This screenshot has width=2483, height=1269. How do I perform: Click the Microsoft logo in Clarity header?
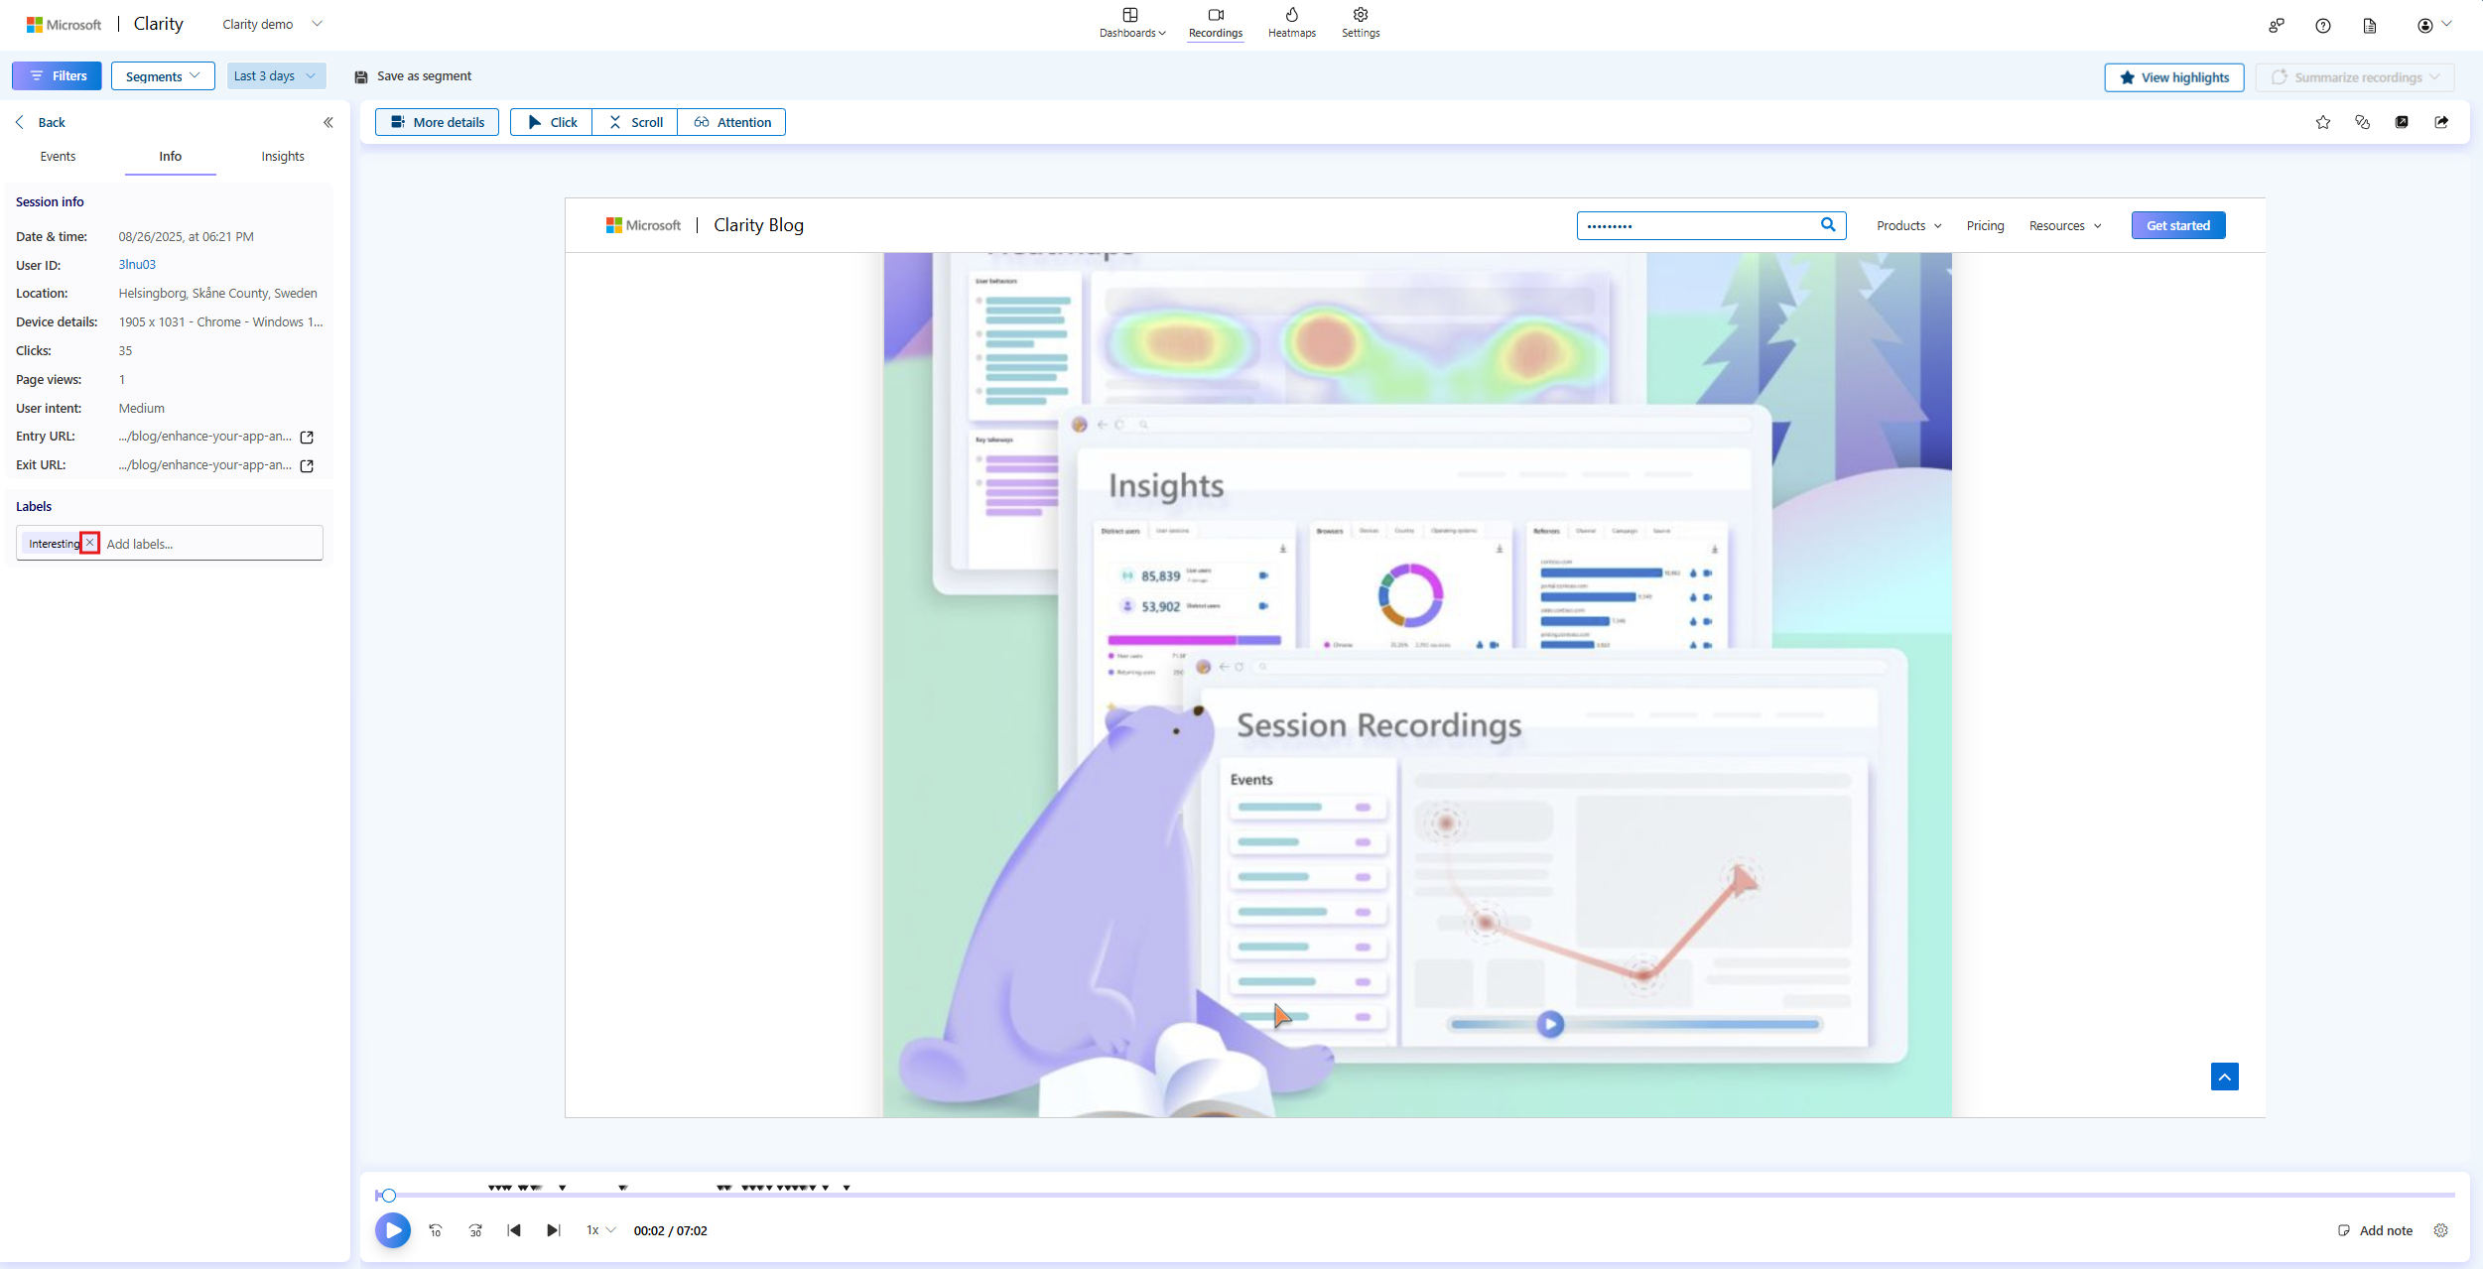[64, 24]
